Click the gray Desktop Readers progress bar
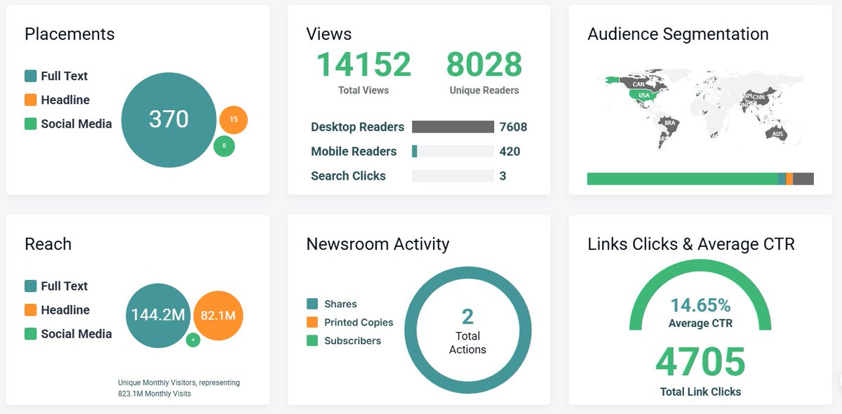842x414 pixels. click(x=453, y=127)
